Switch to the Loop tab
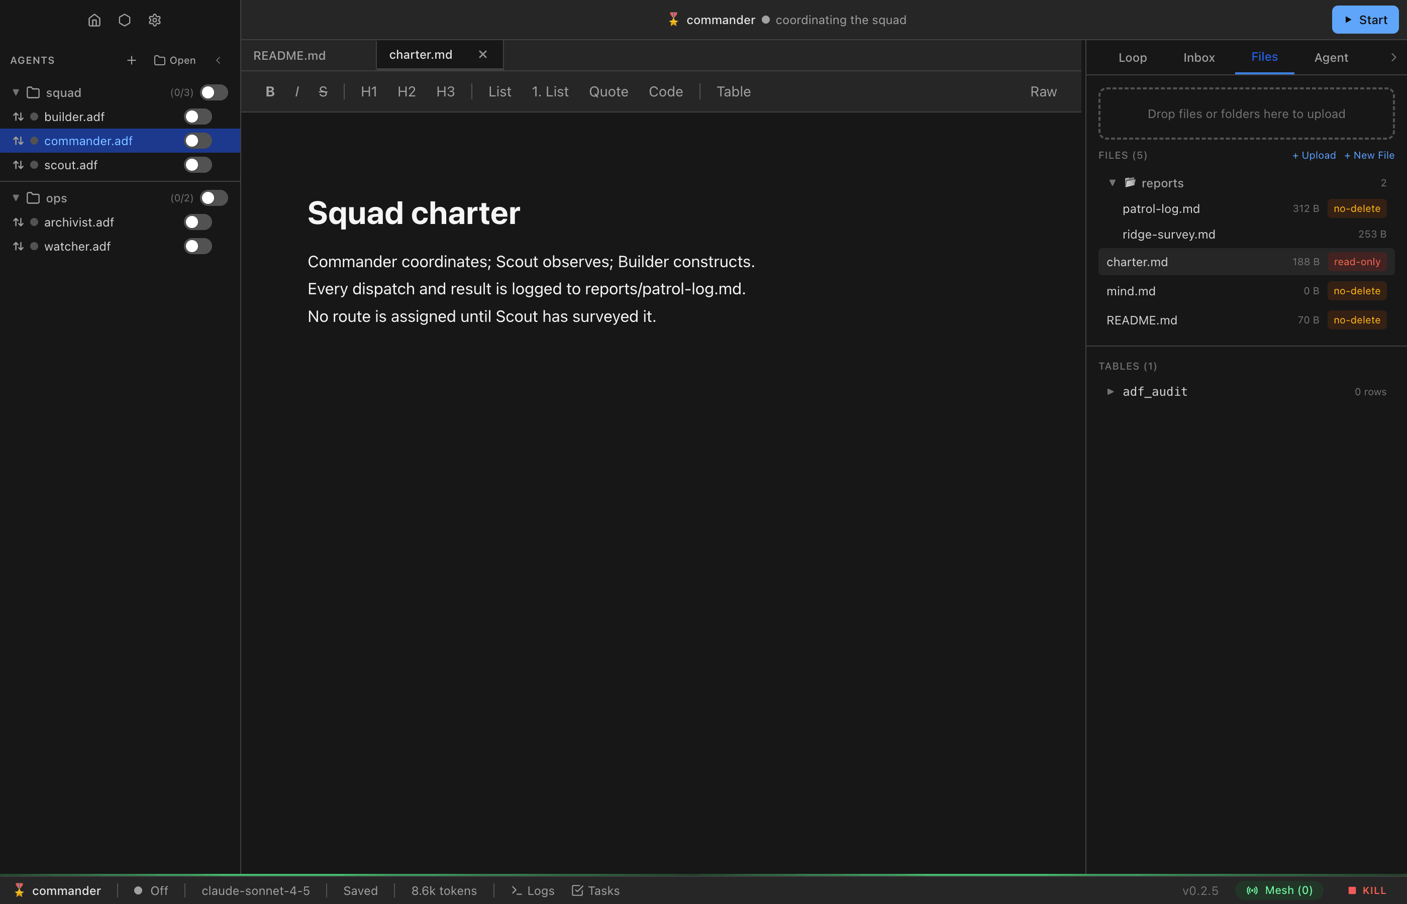 (x=1132, y=58)
